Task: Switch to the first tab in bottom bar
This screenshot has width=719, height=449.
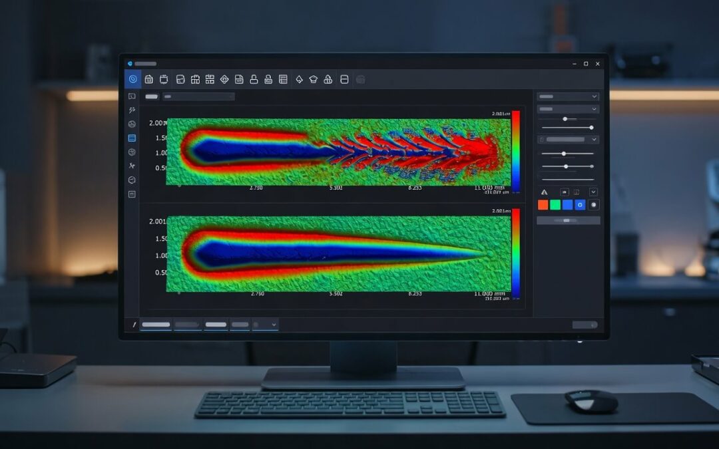Action: (156, 325)
